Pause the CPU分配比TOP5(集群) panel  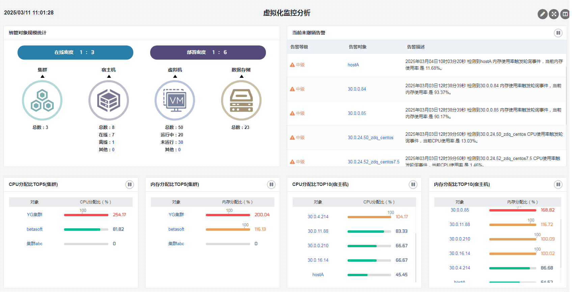coord(130,185)
